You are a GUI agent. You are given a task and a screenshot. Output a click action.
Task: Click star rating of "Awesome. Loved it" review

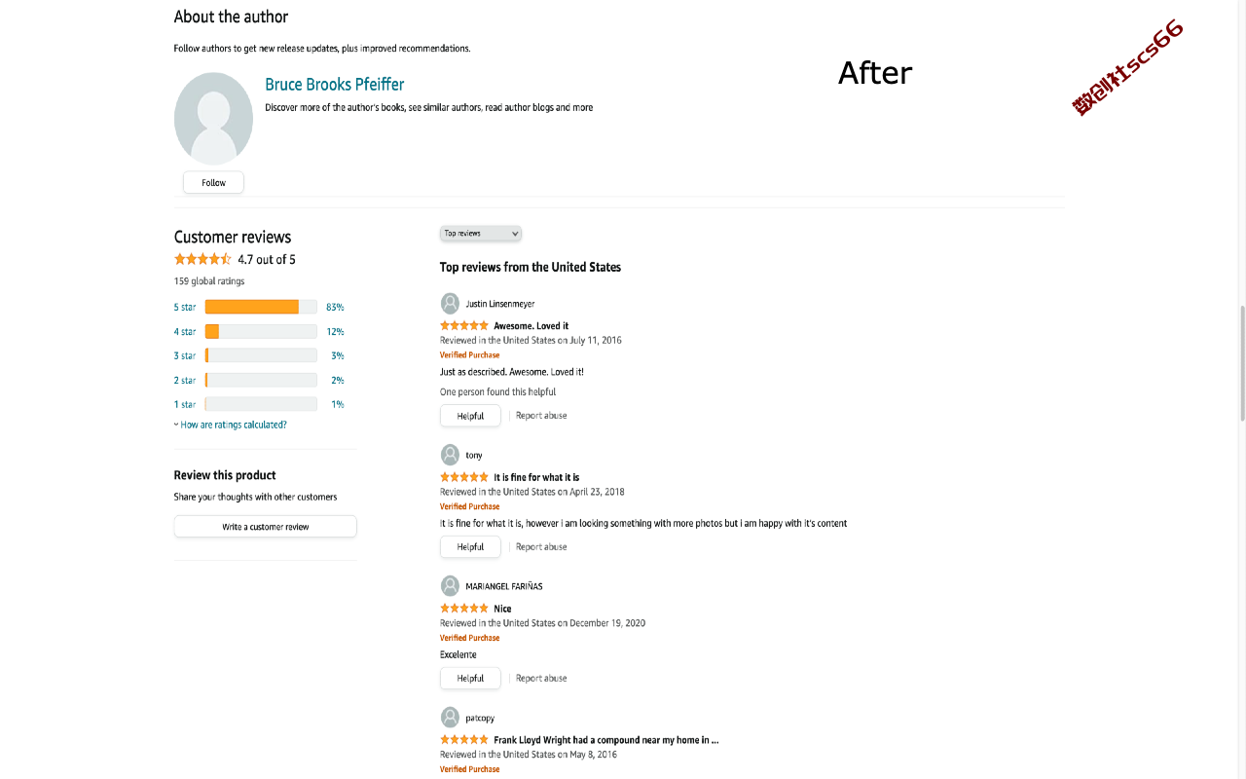(464, 326)
